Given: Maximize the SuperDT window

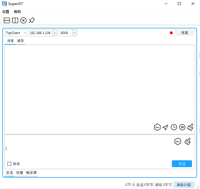Looking at the screenshot, I should pos(179,4).
